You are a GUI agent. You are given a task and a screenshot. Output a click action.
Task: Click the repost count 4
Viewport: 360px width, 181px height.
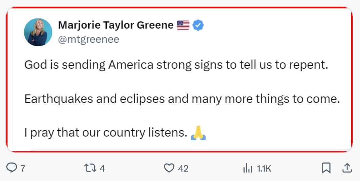tap(102, 169)
